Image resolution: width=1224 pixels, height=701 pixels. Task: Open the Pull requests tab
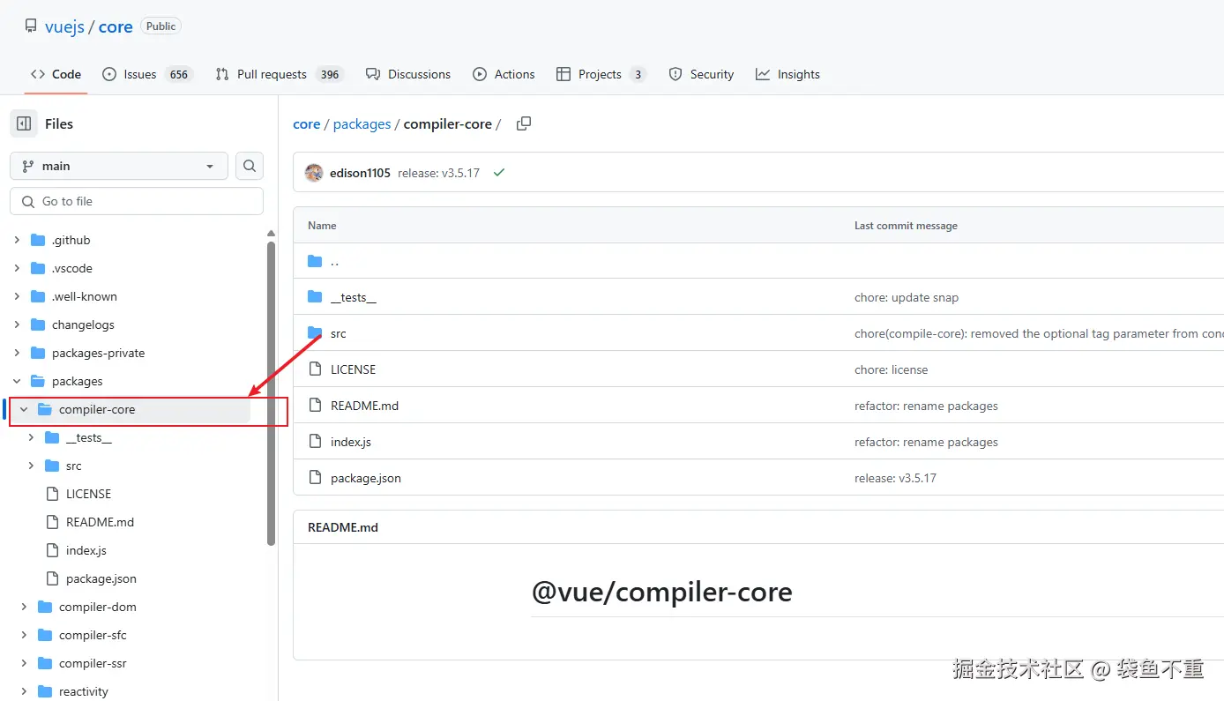coord(278,74)
